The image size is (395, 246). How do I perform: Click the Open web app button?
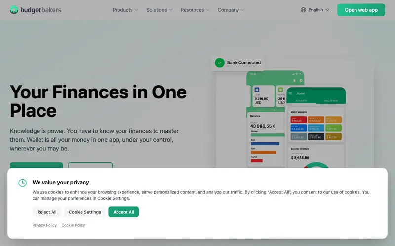pyautogui.click(x=361, y=10)
